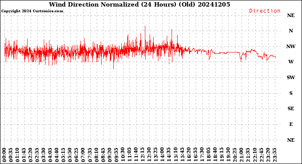Click the 05:15 time label
302x164 pixels.
(63, 155)
